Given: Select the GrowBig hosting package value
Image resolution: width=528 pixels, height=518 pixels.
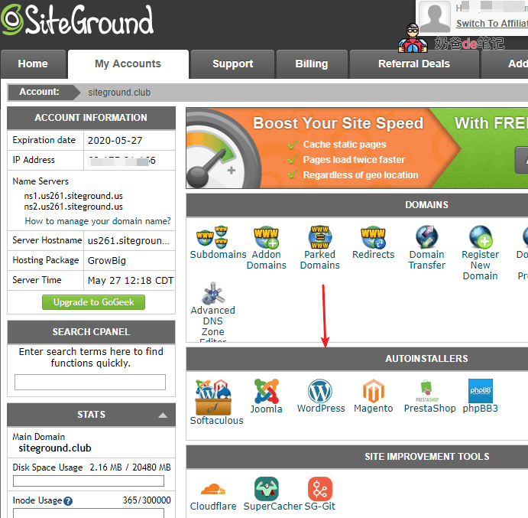Looking at the screenshot, I should coord(107,261).
